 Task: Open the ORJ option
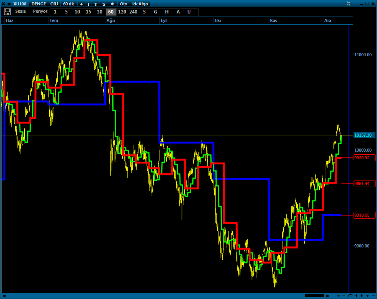54,4
